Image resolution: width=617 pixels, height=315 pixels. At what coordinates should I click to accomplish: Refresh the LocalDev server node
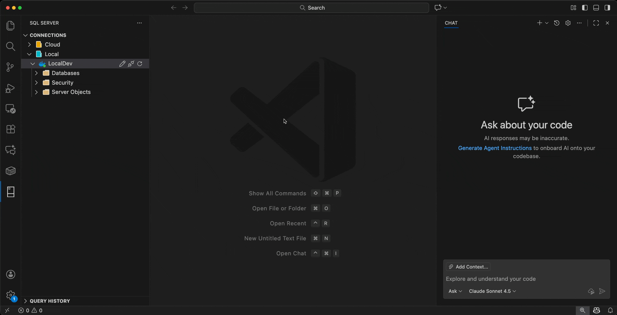click(x=140, y=64)
